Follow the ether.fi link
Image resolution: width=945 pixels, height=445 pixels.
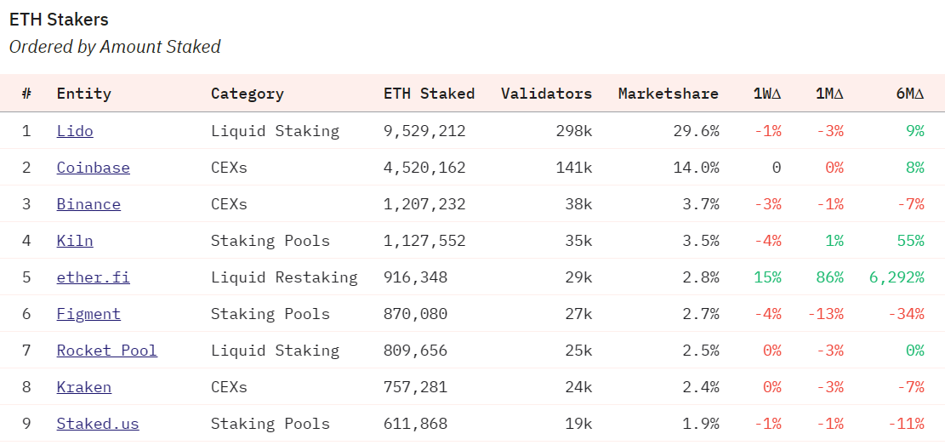tap(93, 277)
